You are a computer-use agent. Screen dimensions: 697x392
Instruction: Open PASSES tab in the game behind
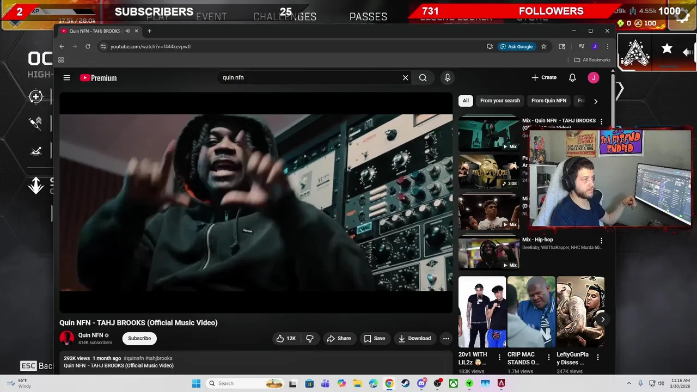click(369, 17)
